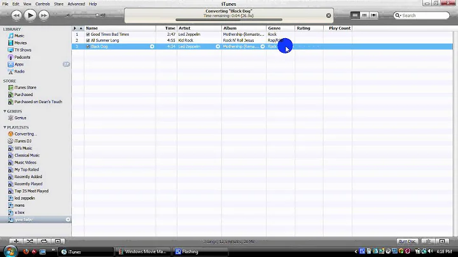Image resolution: width=458 pixels, height=257 pixels.
Task: Toggle shuffle mode
Action: 30,242
